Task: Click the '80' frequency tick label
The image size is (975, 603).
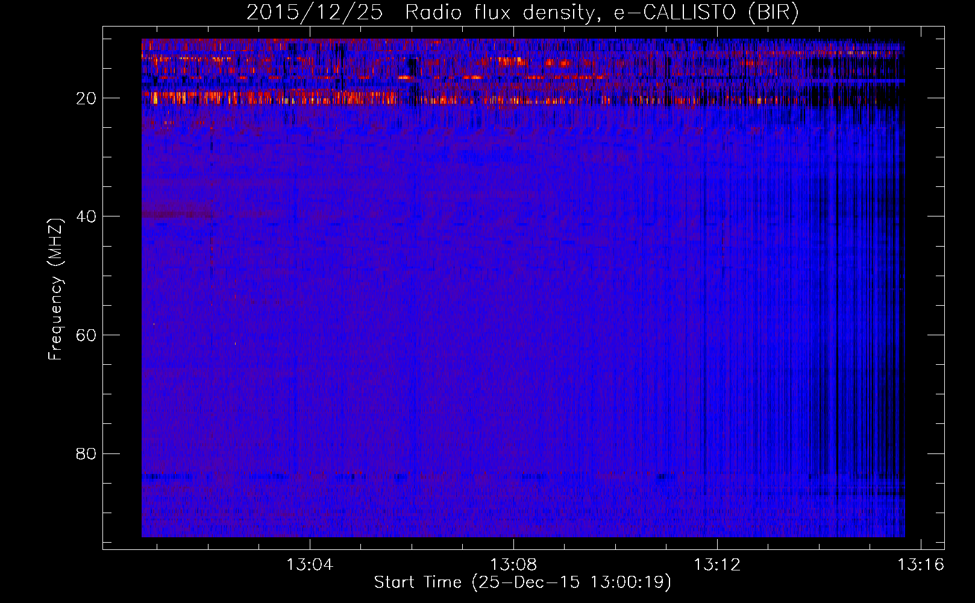Action: pos(86,453)
